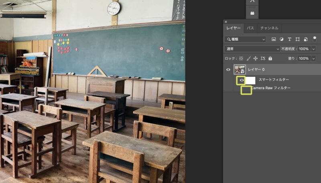Switch to the パス tab

(250, 28)
